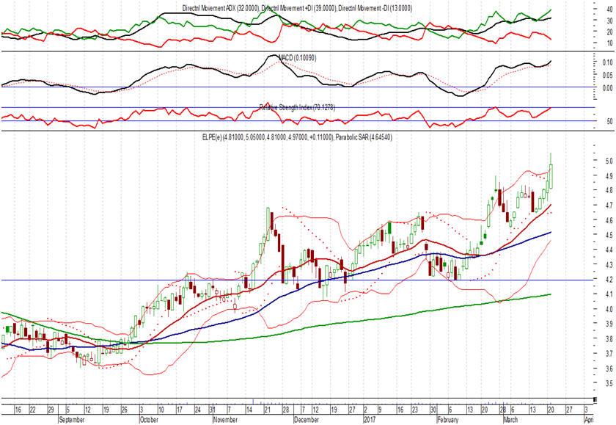This screenshot has height=425, width=616.
Task: Click the 50 value on RSI axis
Action: point(609,122)
